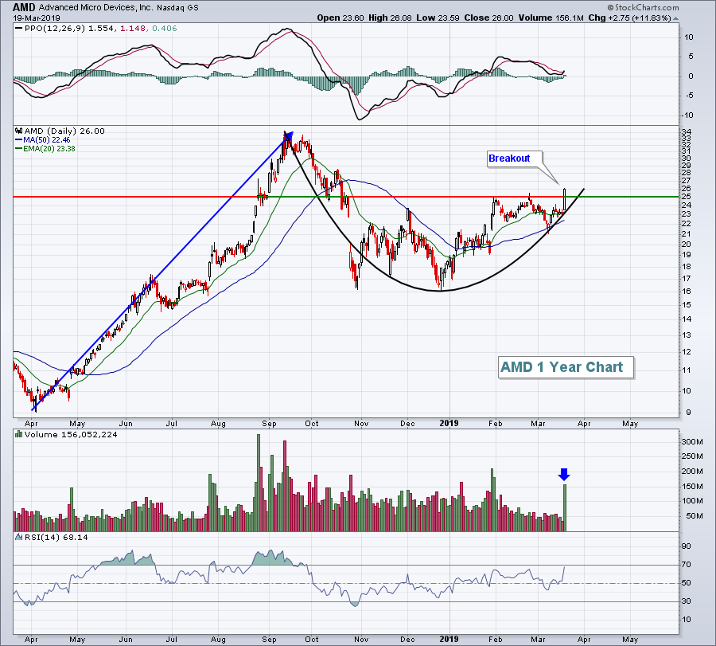The image size is (716, 646).
Task: Click the "Volume 156,052,224" panel label
Action: click(71, 434)
